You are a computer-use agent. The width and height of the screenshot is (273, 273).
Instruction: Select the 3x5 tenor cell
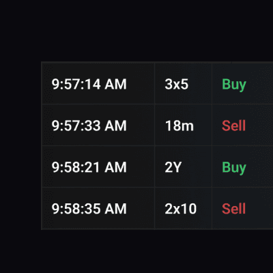click(184, 83)
